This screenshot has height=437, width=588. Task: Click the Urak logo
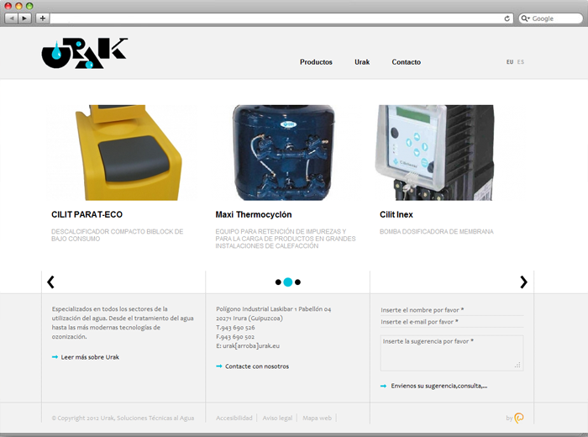click(x=84, y=53)
